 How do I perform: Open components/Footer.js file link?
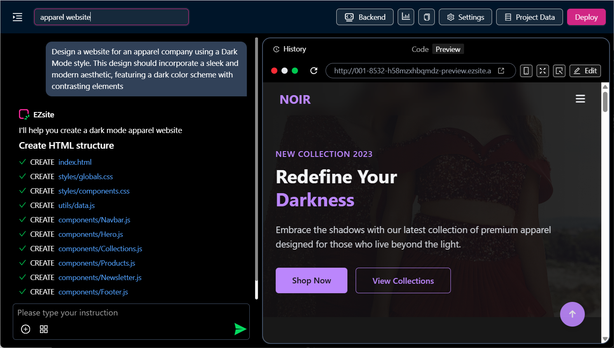93,292
